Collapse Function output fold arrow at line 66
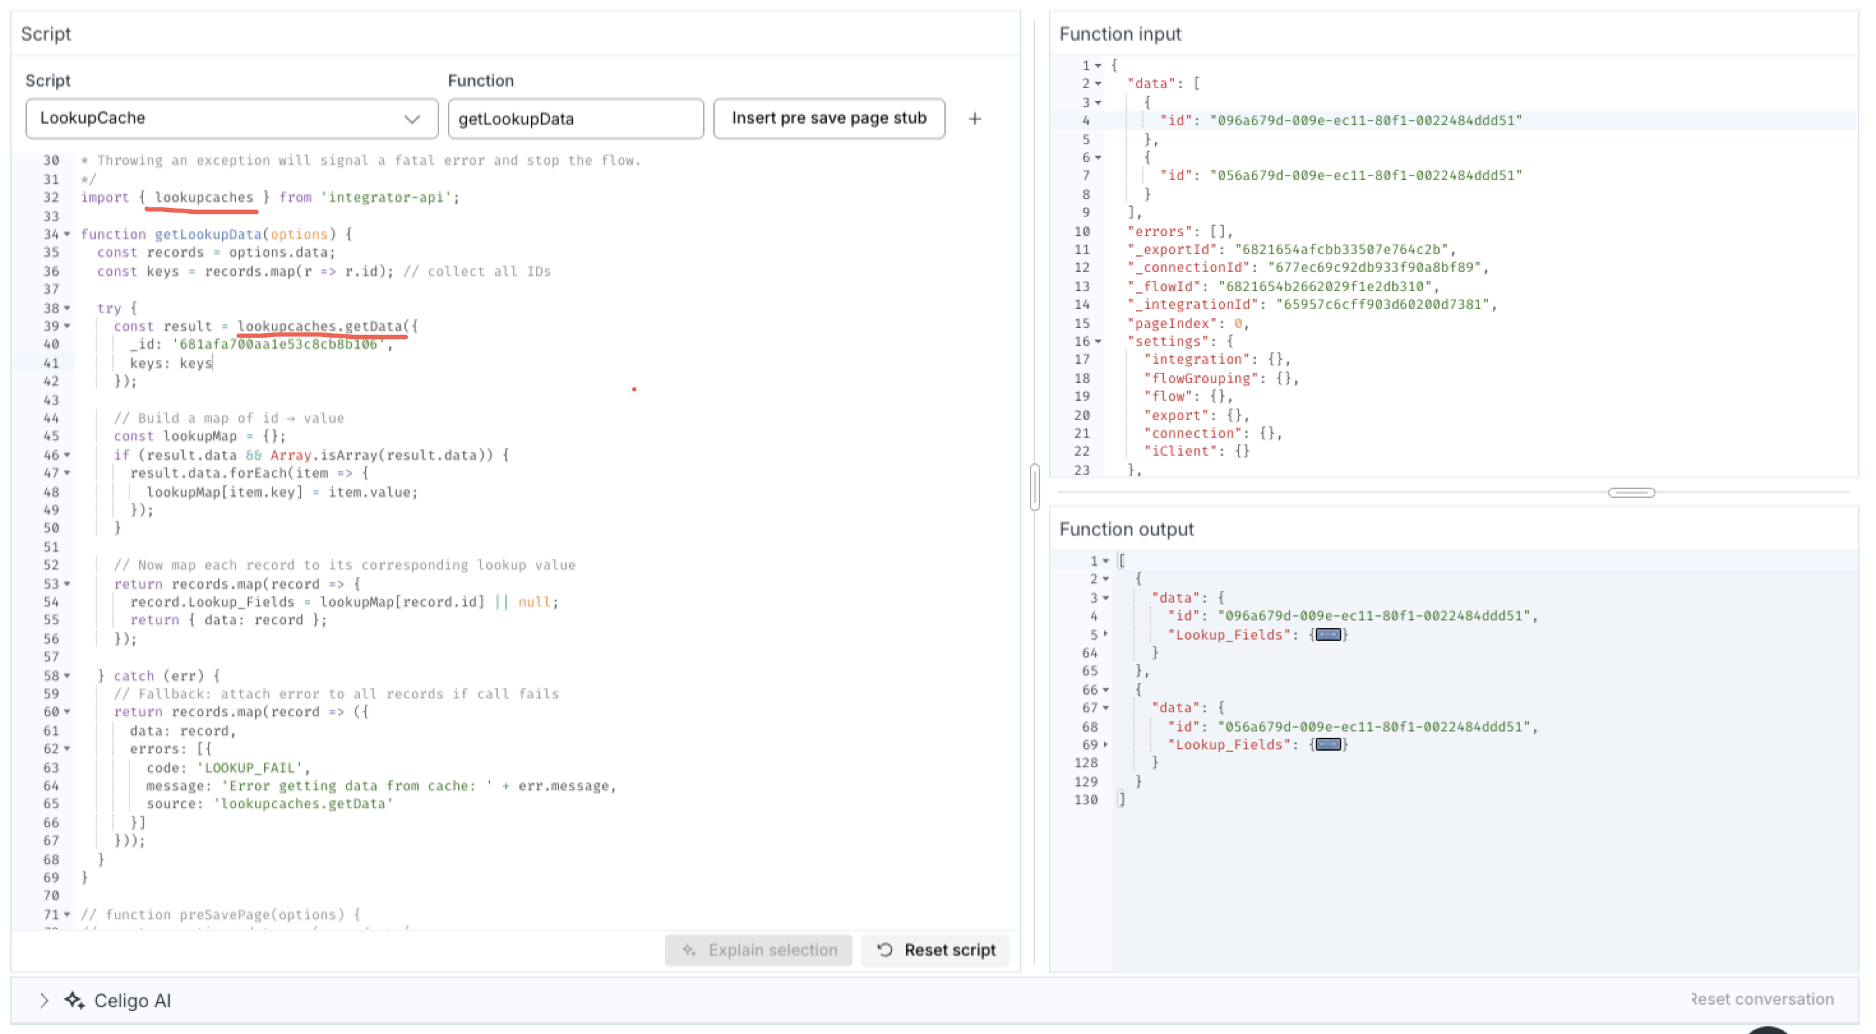1876x1034 pixels. (1105, 690)
